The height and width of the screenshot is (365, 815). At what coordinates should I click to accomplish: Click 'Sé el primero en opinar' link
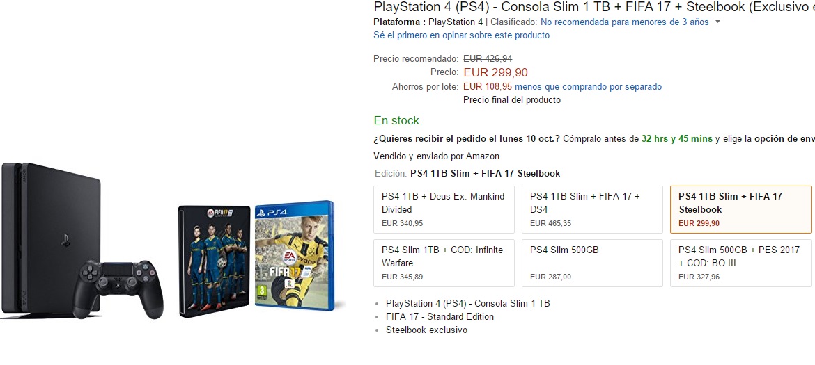pos(461,35)
